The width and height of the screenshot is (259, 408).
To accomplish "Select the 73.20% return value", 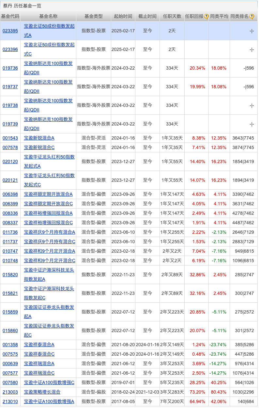I will pyautogui.click(x=197, y=392).
